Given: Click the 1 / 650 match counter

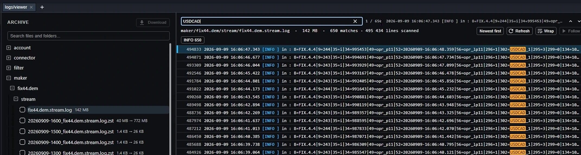Looking at the screenshot, I should (373, 21).
